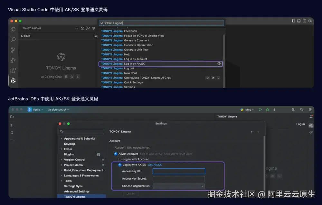Click TONGYI Lingma icon in JetBrains right stripe
The height and width of the screenshot is (205, 322).
(x=311, y=126)
